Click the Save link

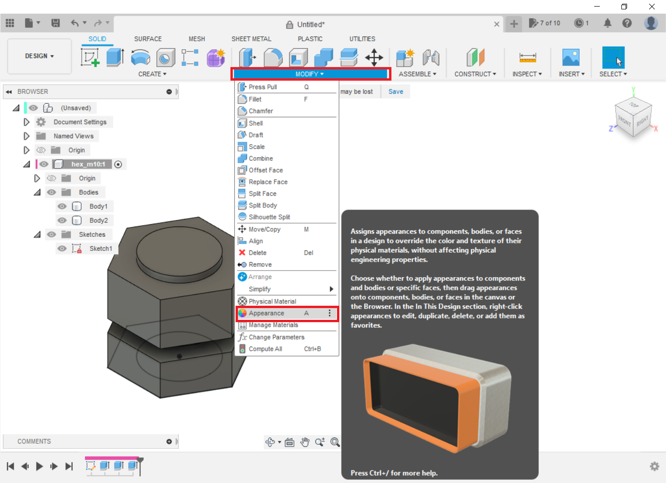[x=396, y=91]
